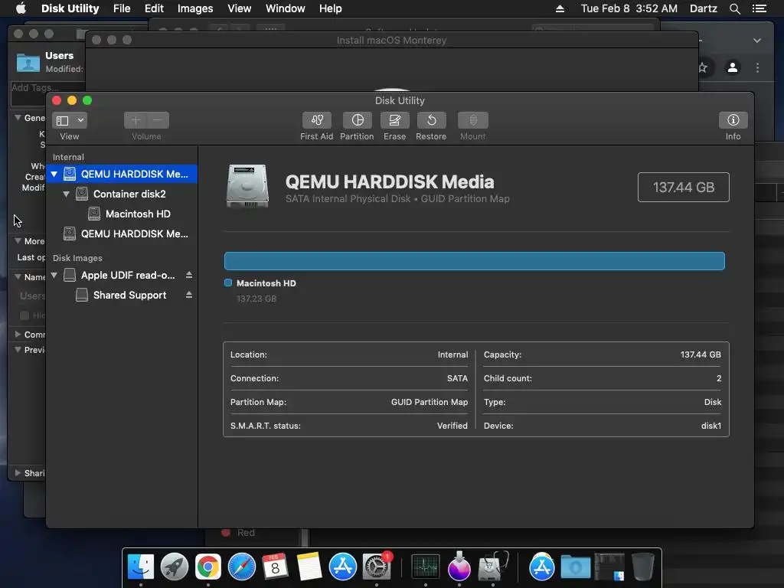784x588 pixels.
Task: Open the blue Downloads folder in Dock
Action: (575, 567)
